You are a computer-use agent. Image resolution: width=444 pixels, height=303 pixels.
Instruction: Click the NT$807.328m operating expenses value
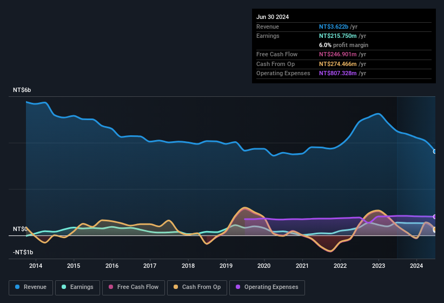click(338, 73)
